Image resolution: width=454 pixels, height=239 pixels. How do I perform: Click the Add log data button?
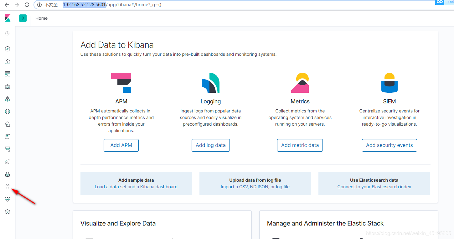point(211,145)
